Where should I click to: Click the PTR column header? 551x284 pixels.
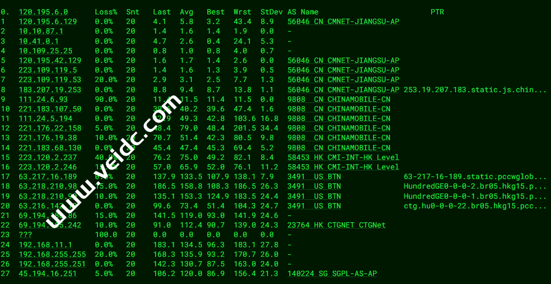click(437, 12)
